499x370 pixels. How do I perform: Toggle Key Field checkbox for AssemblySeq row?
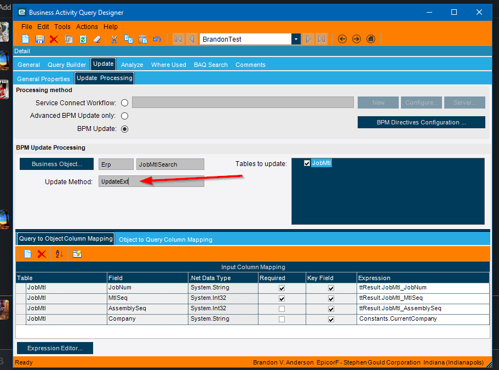331,309
